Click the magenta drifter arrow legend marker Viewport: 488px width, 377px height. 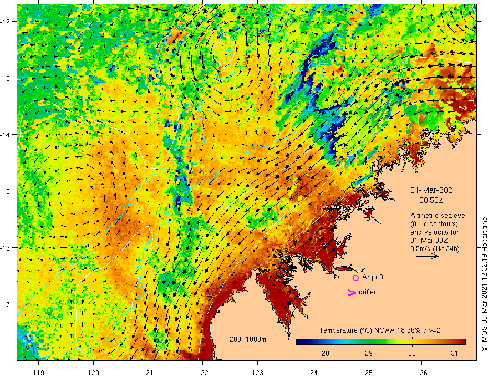pos(352,292)
